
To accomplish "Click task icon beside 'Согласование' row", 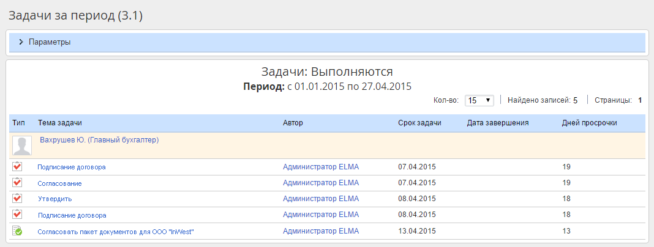I will pyautogui.click(x=17, y=182).
